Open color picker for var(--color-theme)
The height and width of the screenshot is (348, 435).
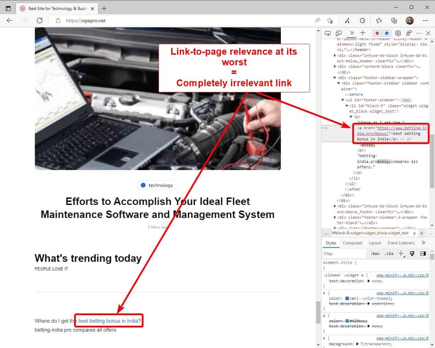(x=347, y=298)
